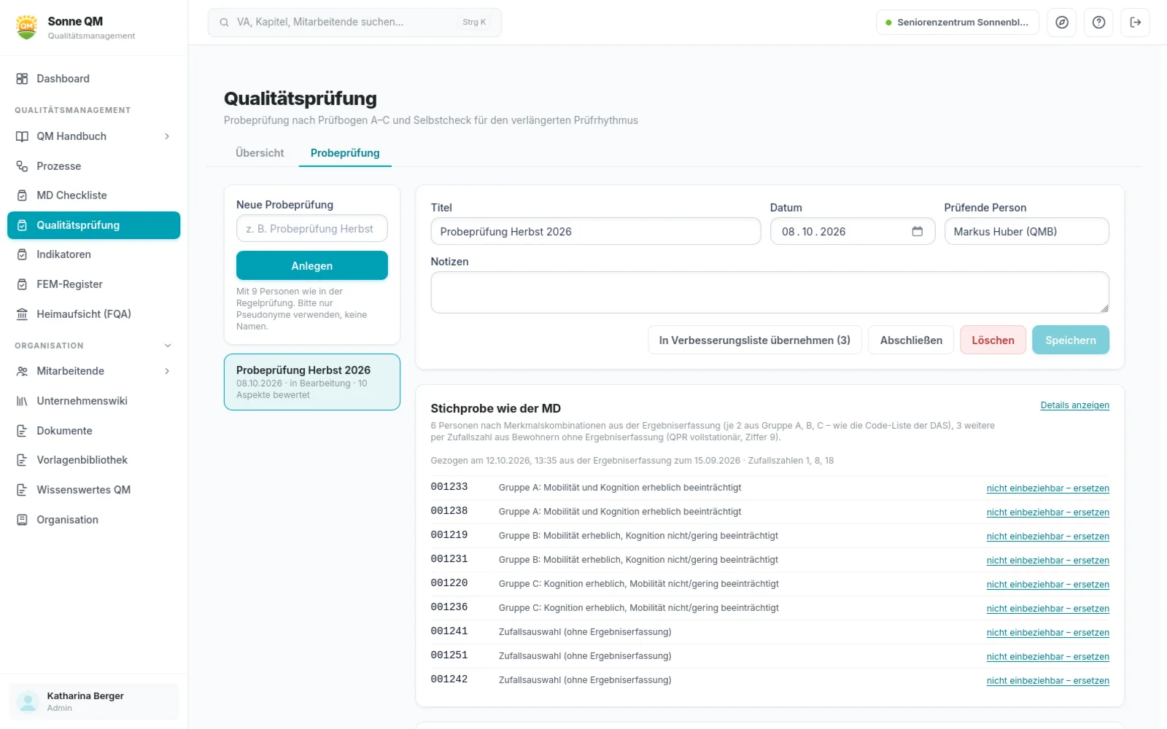Image resolution: width=1167 pixels, height=729 pixels.
Task: Expand the Mitarbeitende submenu chevron
Action: (x=167, y=371)
